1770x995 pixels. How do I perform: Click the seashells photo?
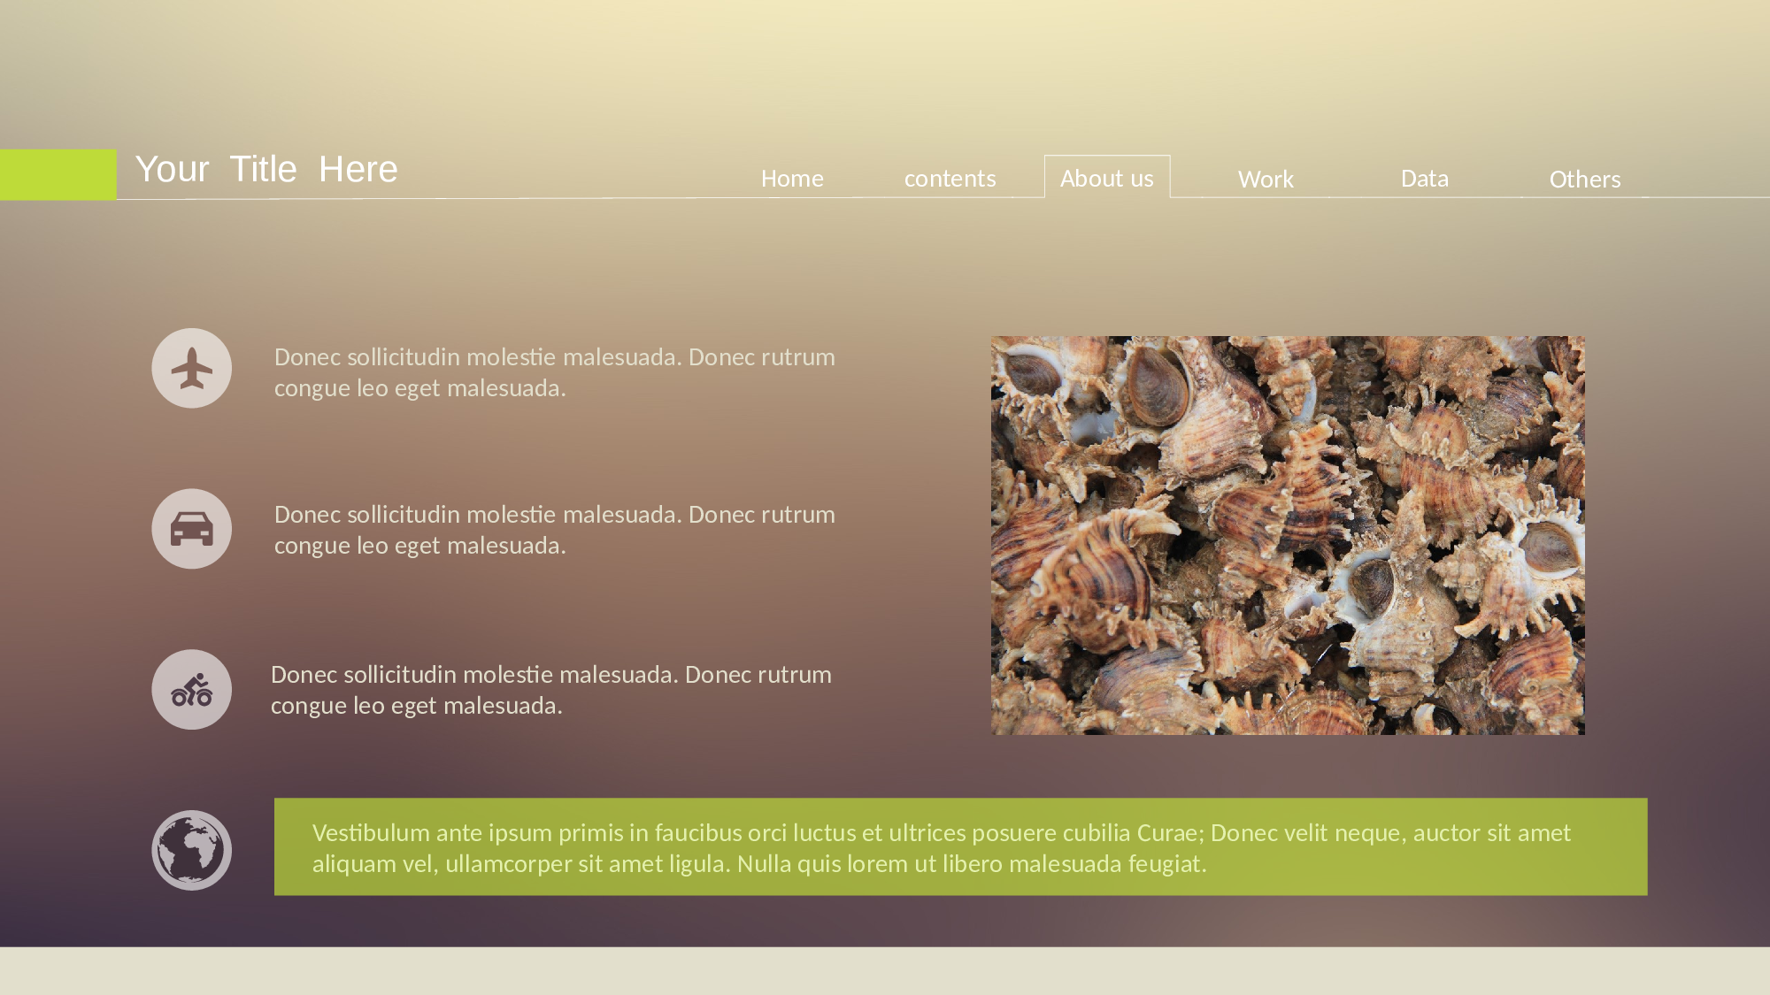tap(1288, 535)
